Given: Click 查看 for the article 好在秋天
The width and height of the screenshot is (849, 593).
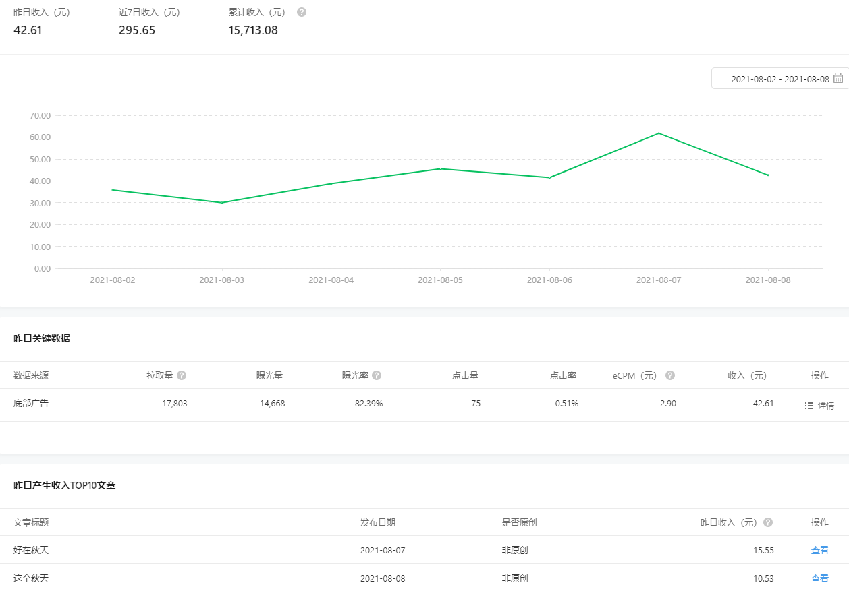Looking at the screenshot, I should [819, 550].
